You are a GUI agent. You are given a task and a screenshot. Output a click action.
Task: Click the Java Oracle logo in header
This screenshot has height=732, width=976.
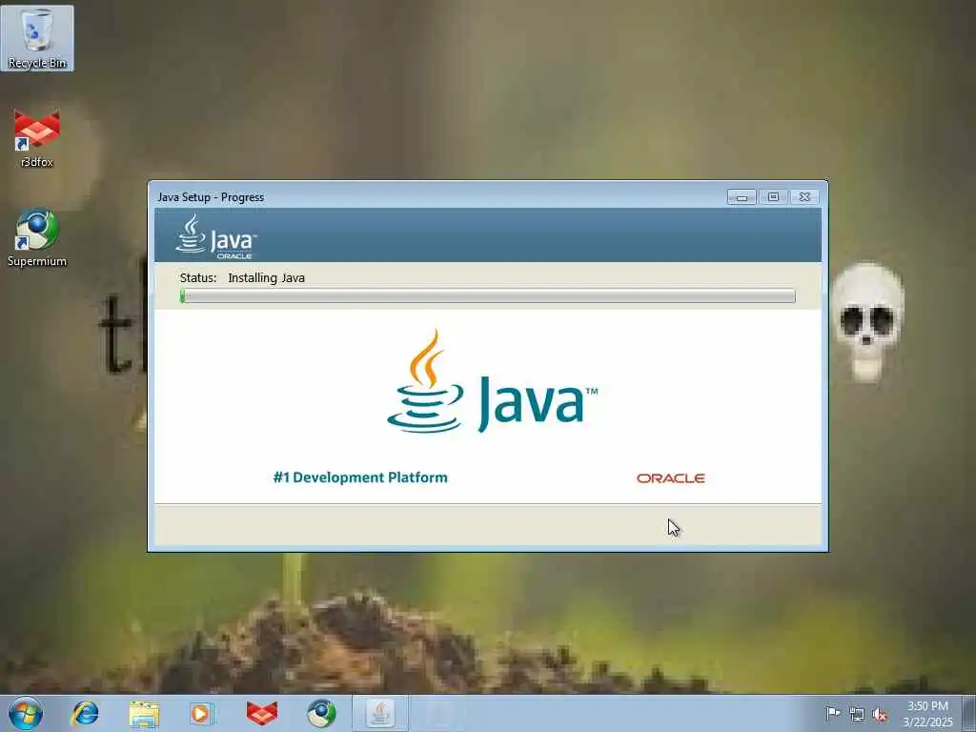(x=215, y=236)
